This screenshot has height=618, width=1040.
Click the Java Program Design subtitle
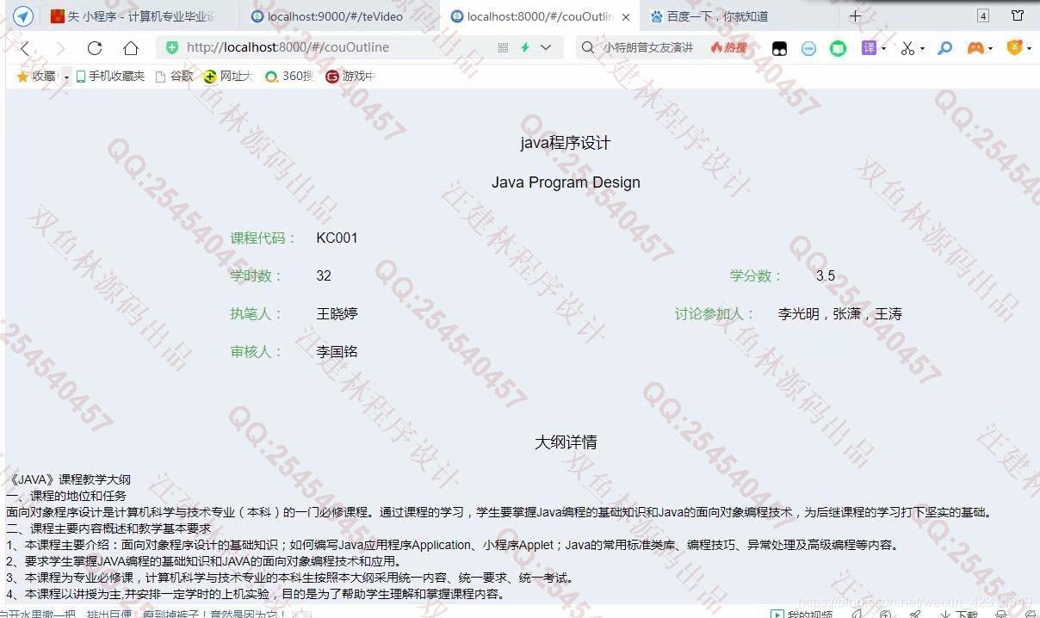click(x=566, y=182)
